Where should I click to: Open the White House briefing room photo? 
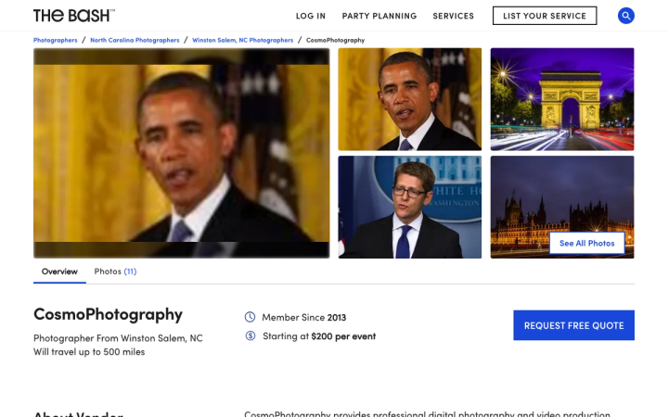pyautogui.click(x=410, y=208)
